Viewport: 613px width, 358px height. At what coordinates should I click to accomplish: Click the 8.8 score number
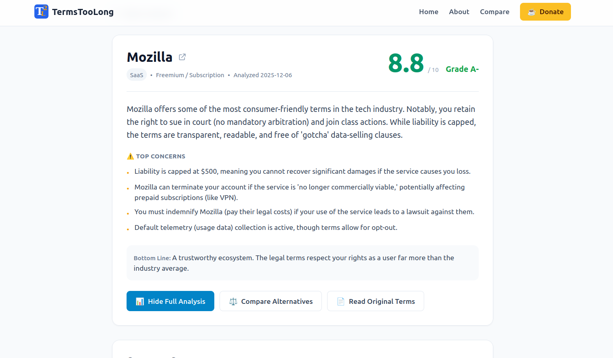click(406, 63)
